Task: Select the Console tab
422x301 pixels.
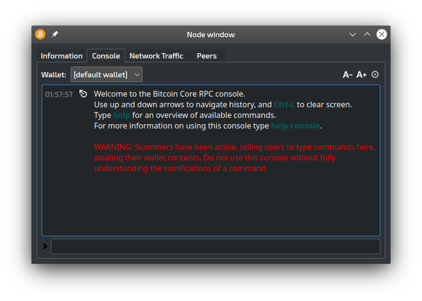Action: [x=106, y=56]
